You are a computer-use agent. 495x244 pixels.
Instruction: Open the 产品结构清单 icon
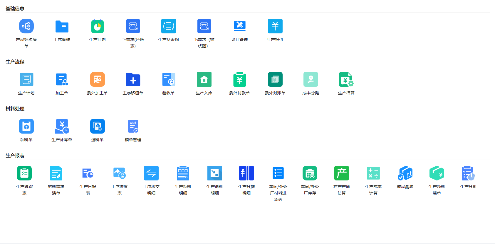click(x=26, y=26)
